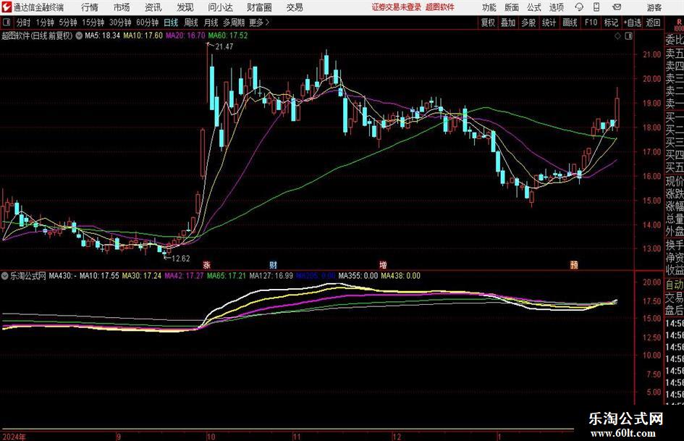Viewport: 684px width, 441px height.
Task: Click the 叠加 overlay button
Action: tap(508, 22)
